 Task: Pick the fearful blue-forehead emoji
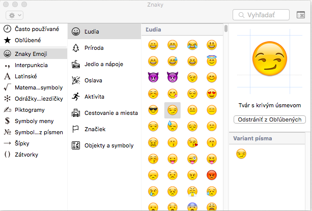(192, 207)
